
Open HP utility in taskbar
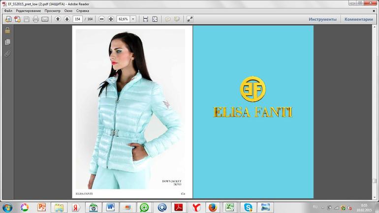point(94,208)
